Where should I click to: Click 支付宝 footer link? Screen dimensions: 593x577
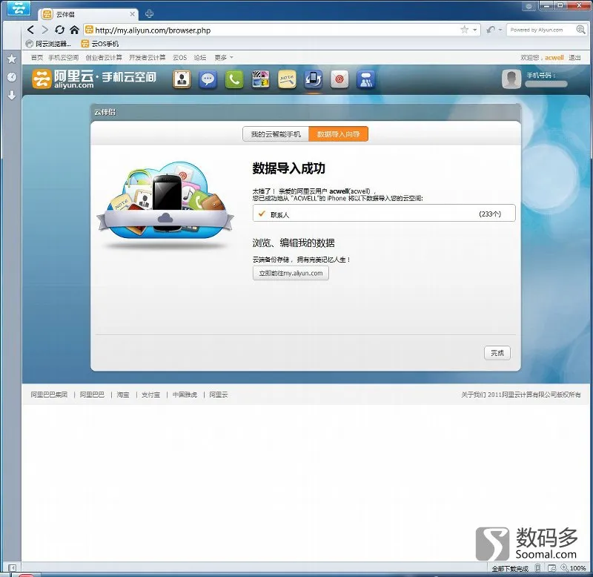pos(150,395)
